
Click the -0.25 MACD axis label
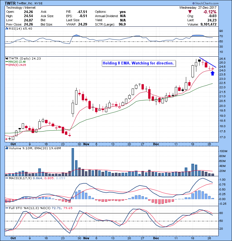coord(222,204)
